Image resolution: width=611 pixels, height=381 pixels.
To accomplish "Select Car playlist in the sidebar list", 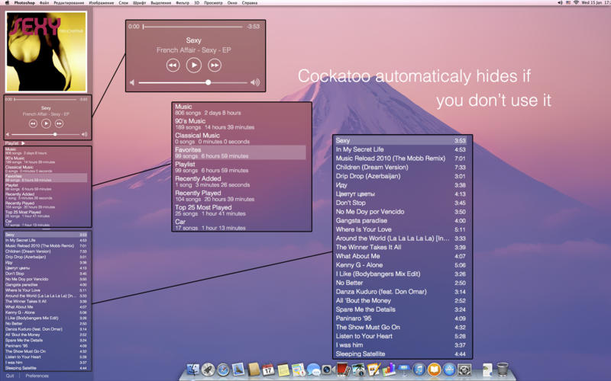I will [46, 223].
